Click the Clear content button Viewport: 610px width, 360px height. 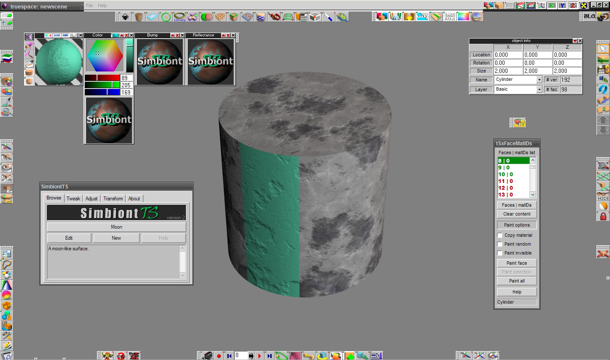click(517, 214)
